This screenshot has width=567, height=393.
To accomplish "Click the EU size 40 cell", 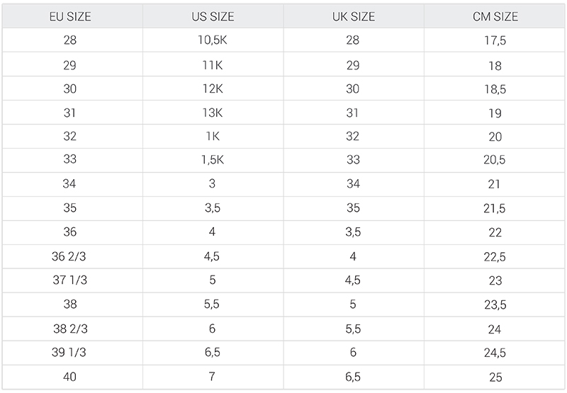I will [x=72, y=377].
